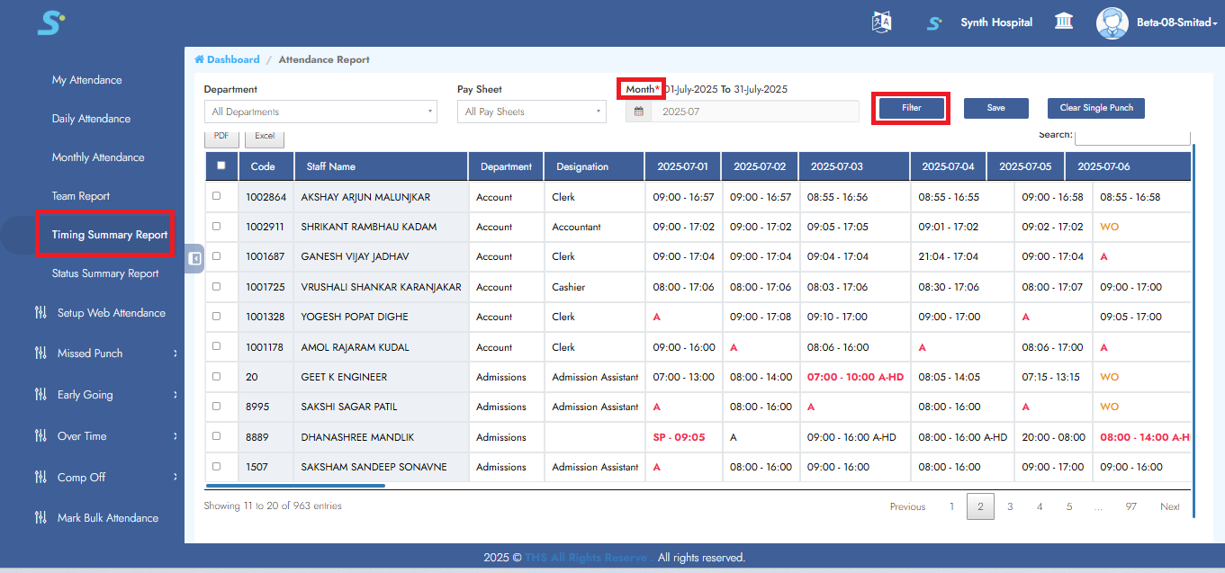Image resolution: width=1225 pixels, height=573 pixels.
Task: Click the horizontal scrollbar under the table
Action: click(x=295, y=486)
